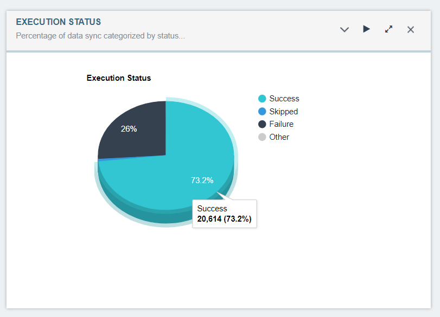The height and width of the screenshot is (317, 440).
Task: Click the teal Success legend marker
Action: tap(261, 98)
